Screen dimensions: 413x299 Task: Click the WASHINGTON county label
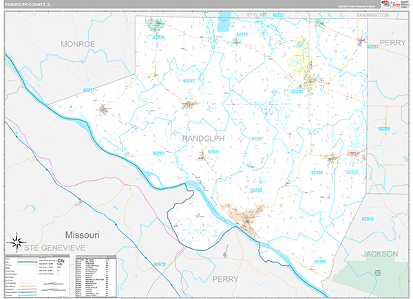tap(363, 14)
